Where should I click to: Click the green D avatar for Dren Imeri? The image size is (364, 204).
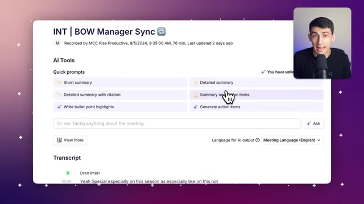pos(68,173)
